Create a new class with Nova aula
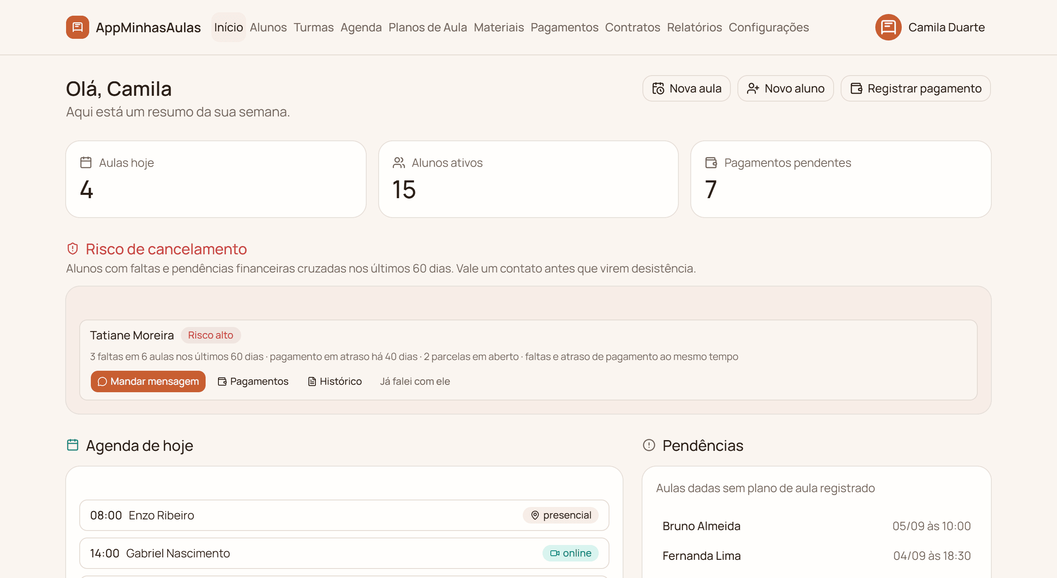 coord(687,88)
